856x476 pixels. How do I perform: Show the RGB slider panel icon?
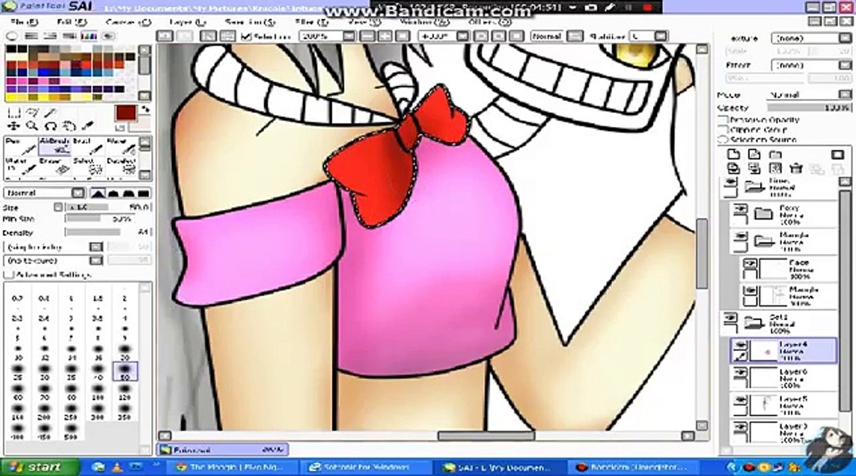(30, 36)
